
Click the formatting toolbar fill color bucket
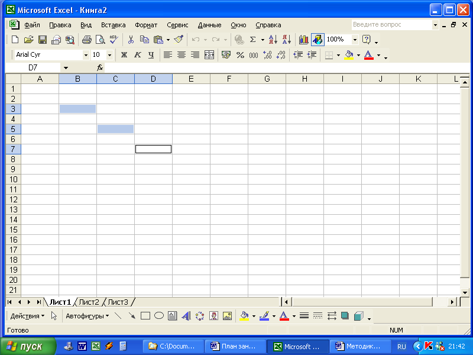[349, 55]
